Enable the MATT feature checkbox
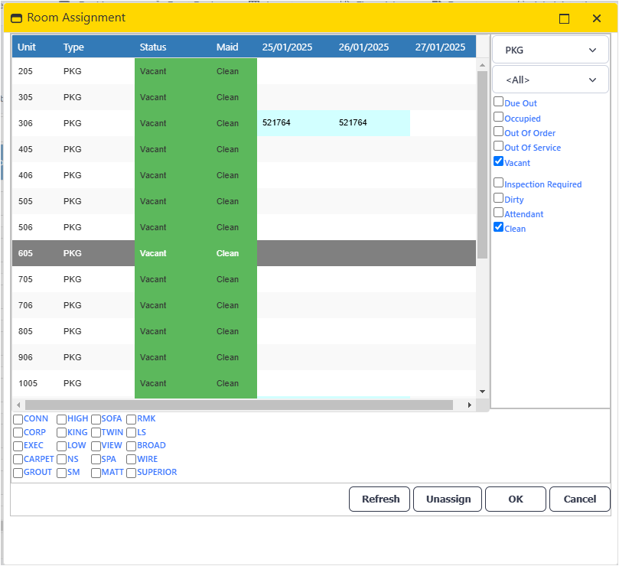This screenshot has height=566, width=619. (96, 473)
